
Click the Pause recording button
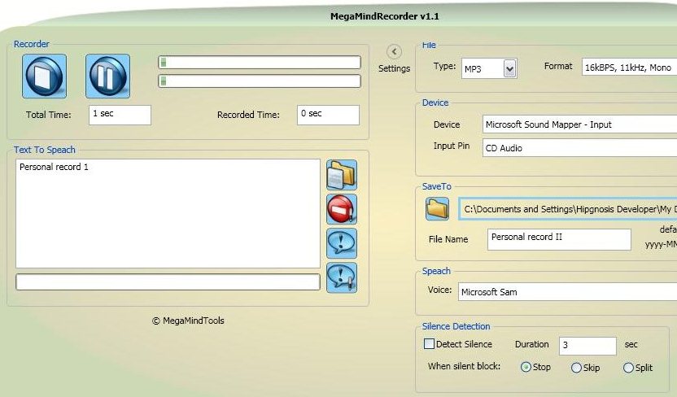click(x=108, y=76)
